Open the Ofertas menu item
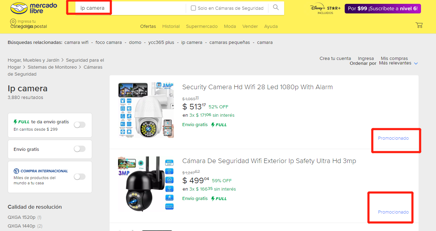Screen dimensions: 436x231 (148, 26)
